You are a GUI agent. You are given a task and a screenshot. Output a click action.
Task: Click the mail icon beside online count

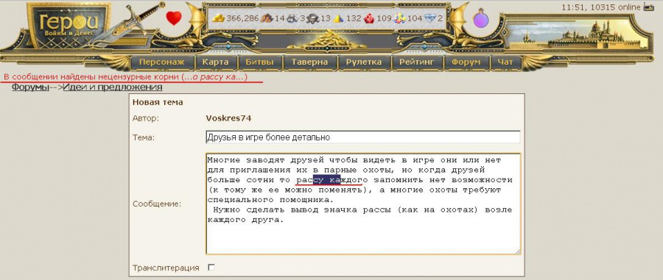648,7
